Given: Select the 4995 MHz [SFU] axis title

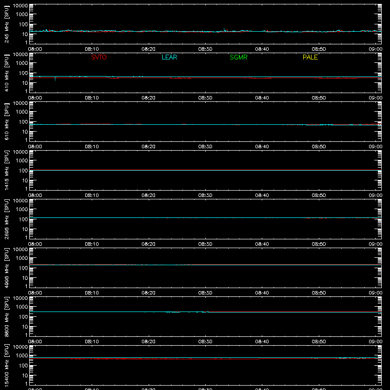Looking at the screenshot, I should pyautogui.click(x=7, y=268).
